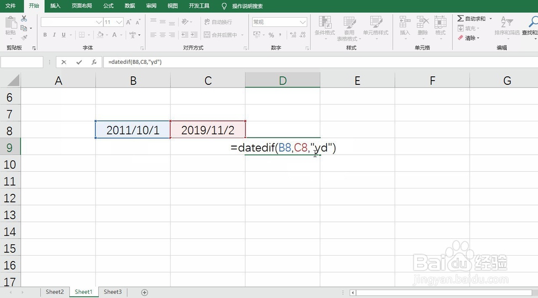Click the cell borders icon

[82, 34]
